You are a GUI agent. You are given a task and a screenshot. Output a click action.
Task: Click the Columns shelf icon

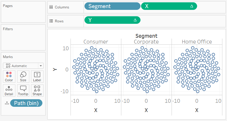(51, 7)
